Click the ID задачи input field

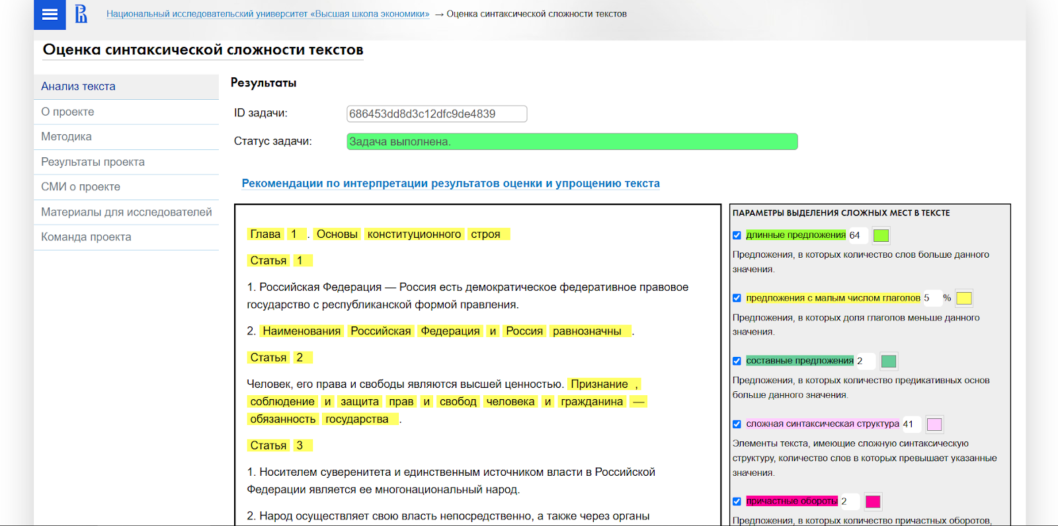tap(436, 114)
